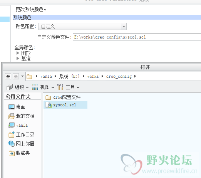Click the folder icon in the path bar
The height and width of the screenshot is (178, 201).
(29, 77)
